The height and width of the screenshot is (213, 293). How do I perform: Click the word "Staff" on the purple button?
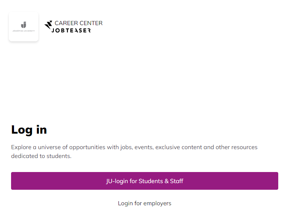click(177, 181)
